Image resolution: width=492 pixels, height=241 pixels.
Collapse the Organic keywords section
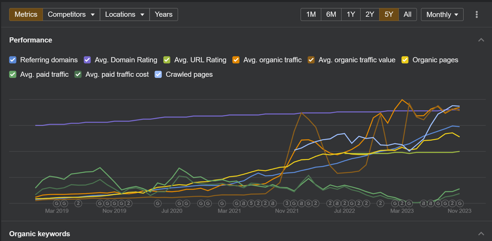pos(481,234)
